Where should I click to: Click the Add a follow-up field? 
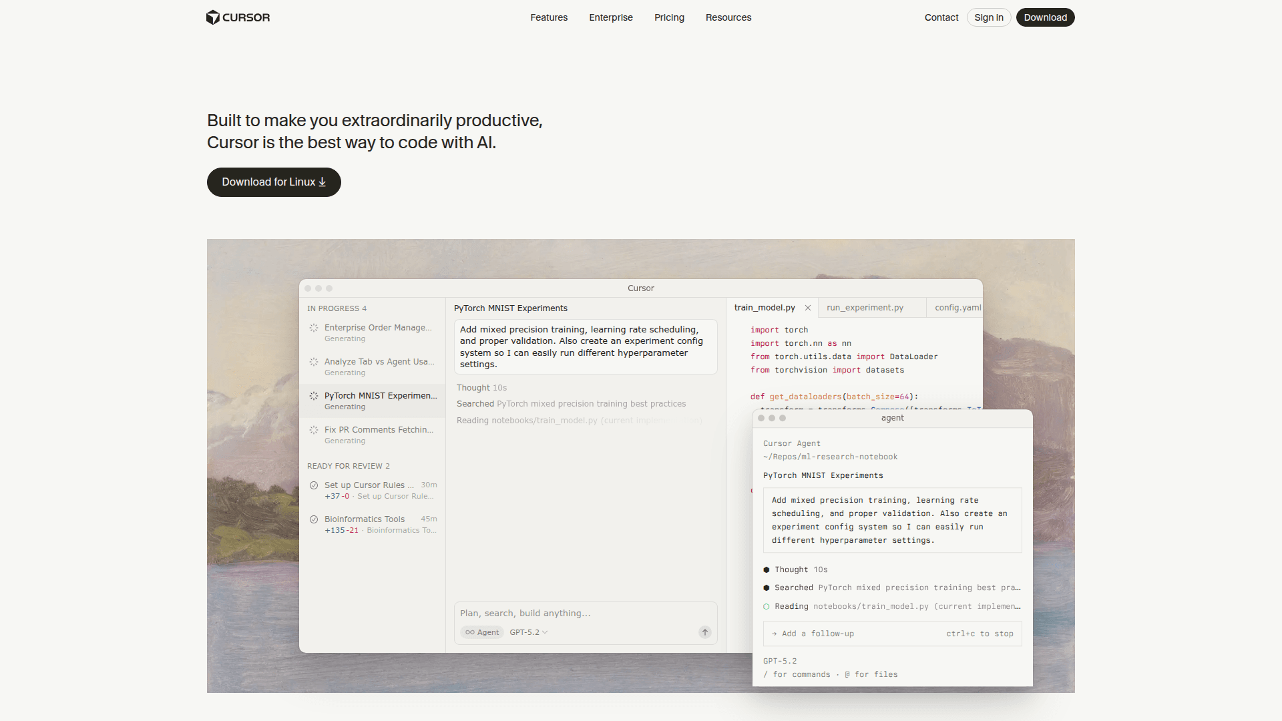pyautogui.click(x=855, y=634)
